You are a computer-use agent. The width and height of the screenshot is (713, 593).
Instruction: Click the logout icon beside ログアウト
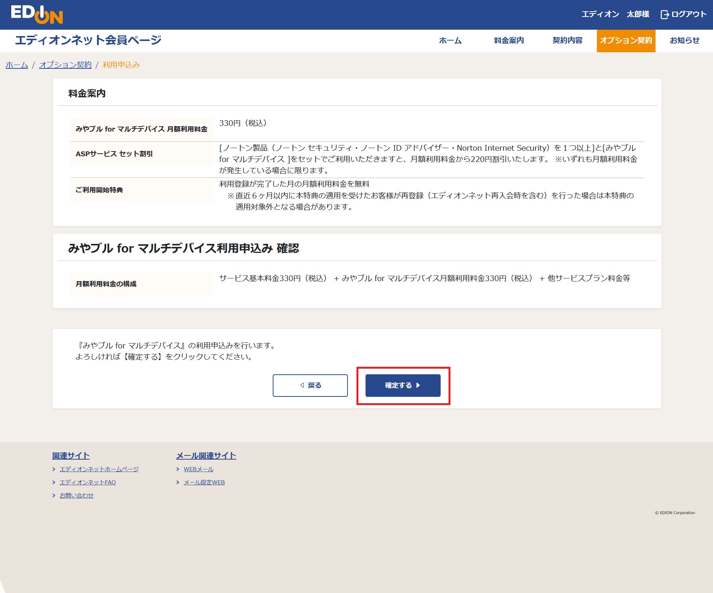[x=665, y=14]
